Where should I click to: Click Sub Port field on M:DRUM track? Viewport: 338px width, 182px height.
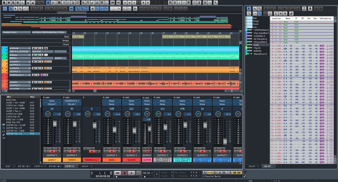pyautogui.click(x=43, y=51)
